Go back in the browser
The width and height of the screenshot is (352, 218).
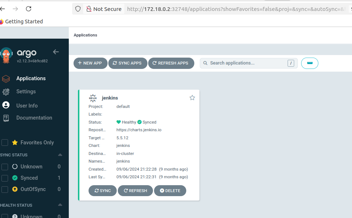[3, 9]
